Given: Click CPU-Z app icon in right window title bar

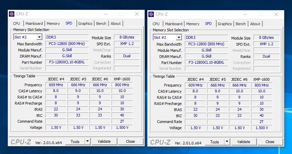Looking at the screenshot, I should coord(151,14).
